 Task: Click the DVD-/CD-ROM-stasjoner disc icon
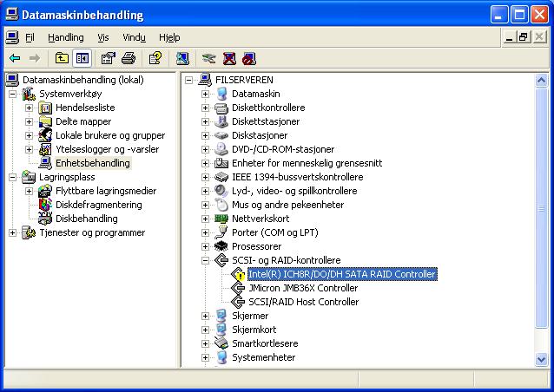[221, 149]
